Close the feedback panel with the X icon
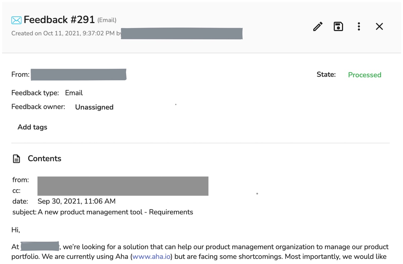This screenshot has height=264, width=403. (x=379, y=26)
